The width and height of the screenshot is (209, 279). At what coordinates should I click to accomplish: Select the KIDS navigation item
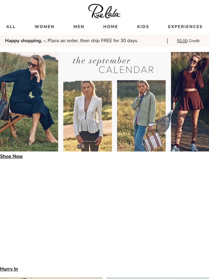[x=143, y=27]
